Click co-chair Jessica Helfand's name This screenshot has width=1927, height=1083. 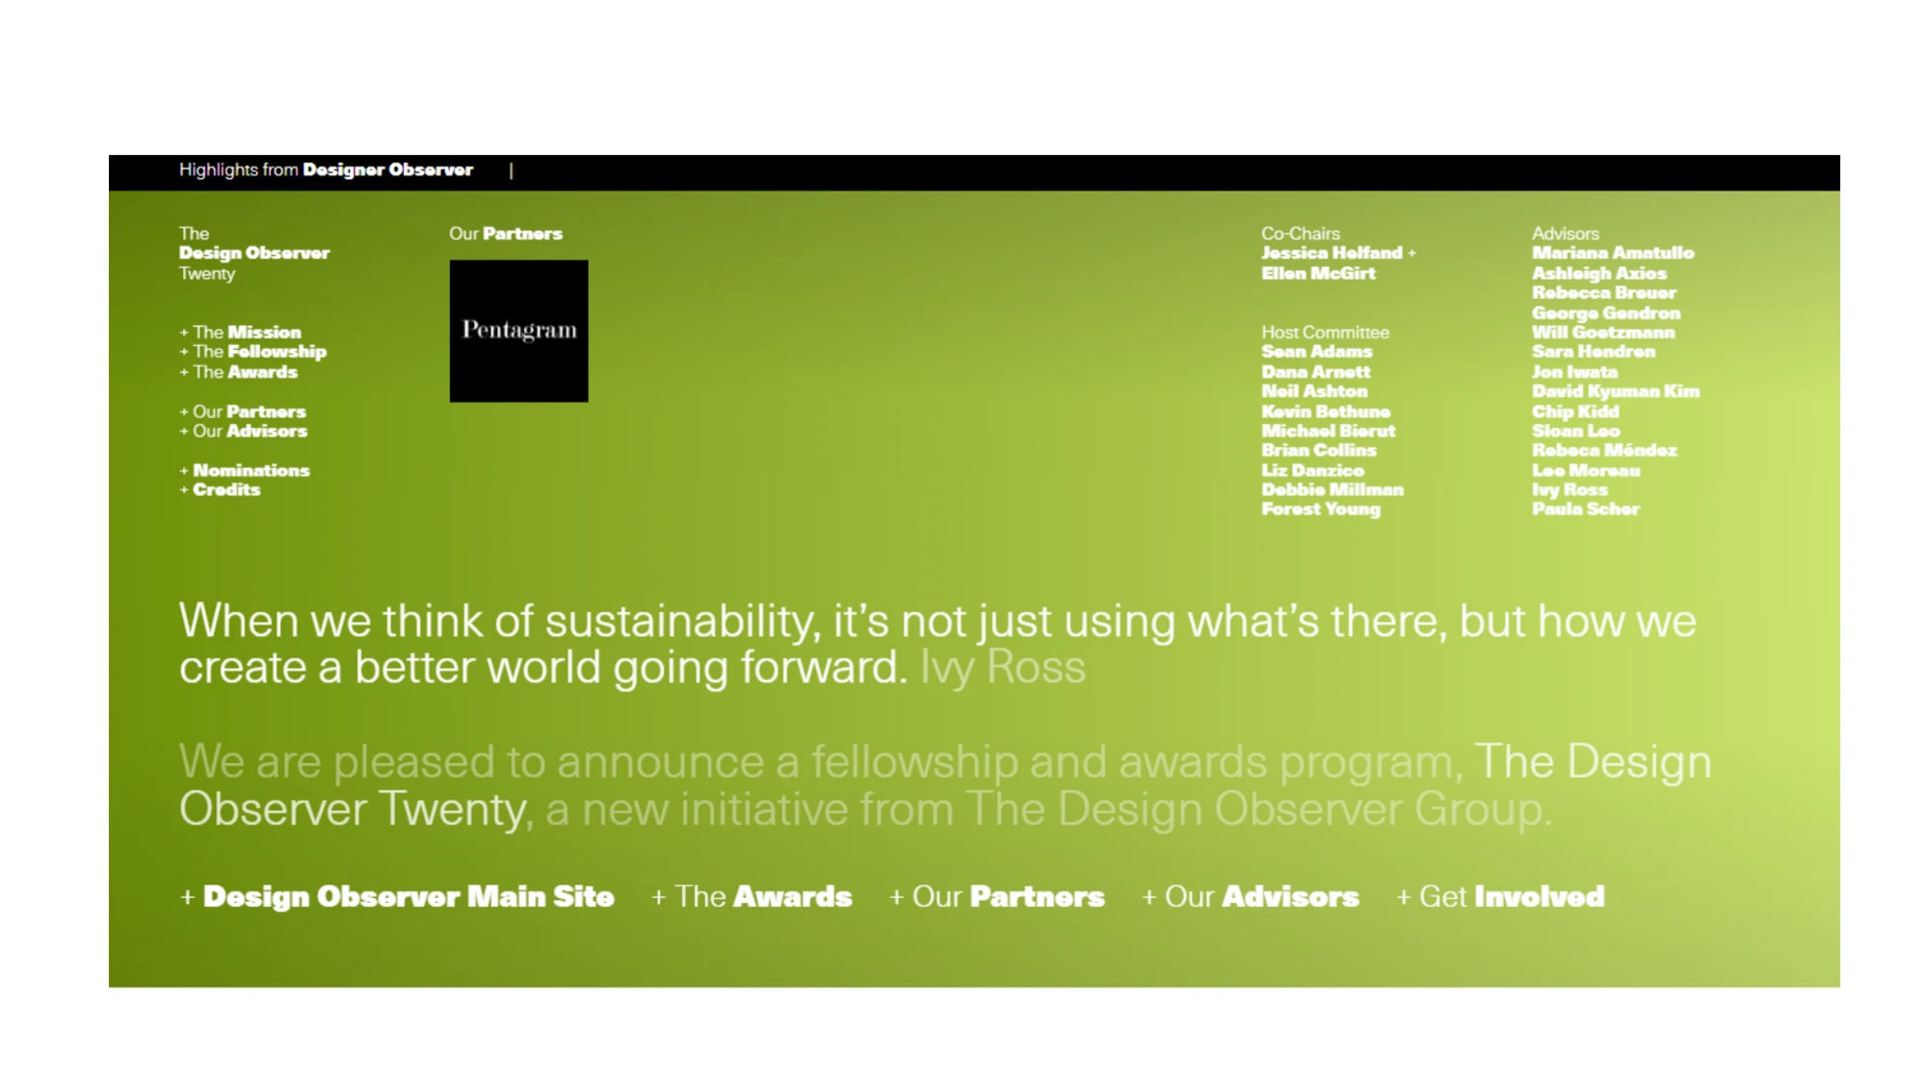point(1333,252)
